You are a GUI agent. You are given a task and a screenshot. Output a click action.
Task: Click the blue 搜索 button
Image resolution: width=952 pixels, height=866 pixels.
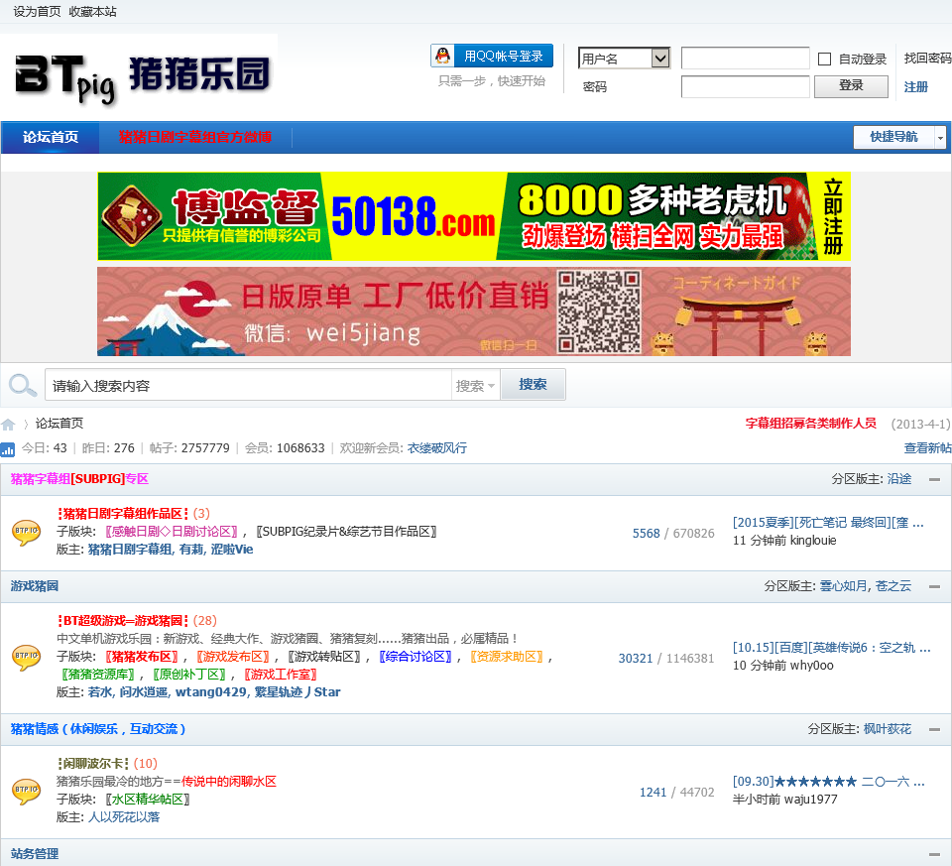533,385
